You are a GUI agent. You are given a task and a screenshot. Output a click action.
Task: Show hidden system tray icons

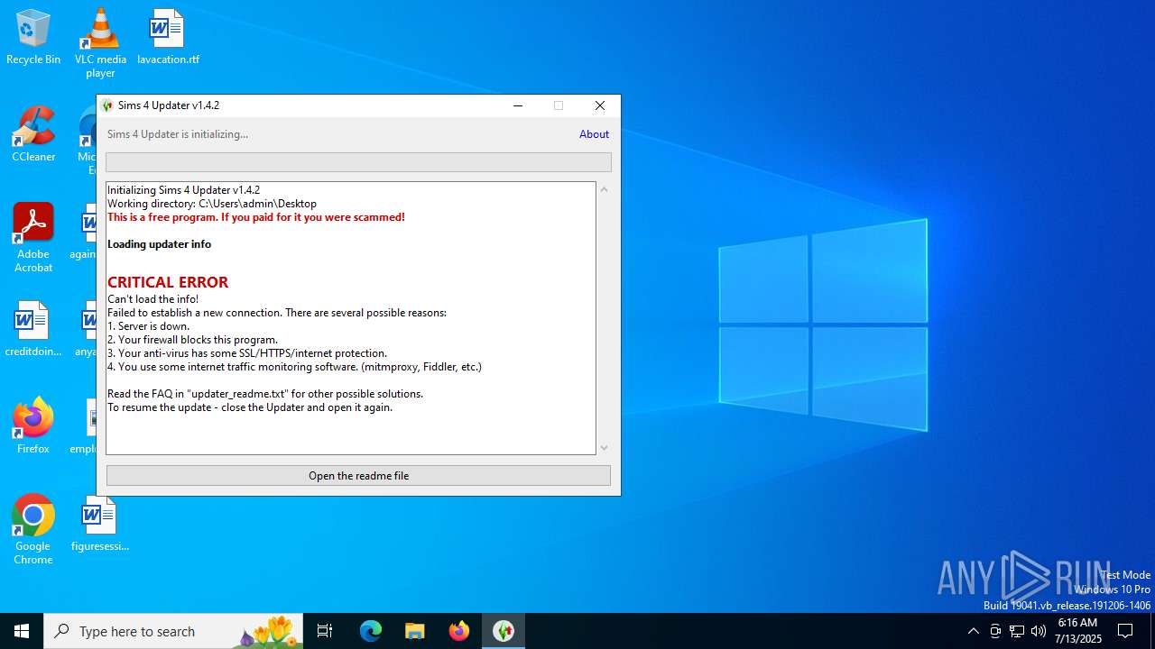pyautogui.click(x=974, y=631)
